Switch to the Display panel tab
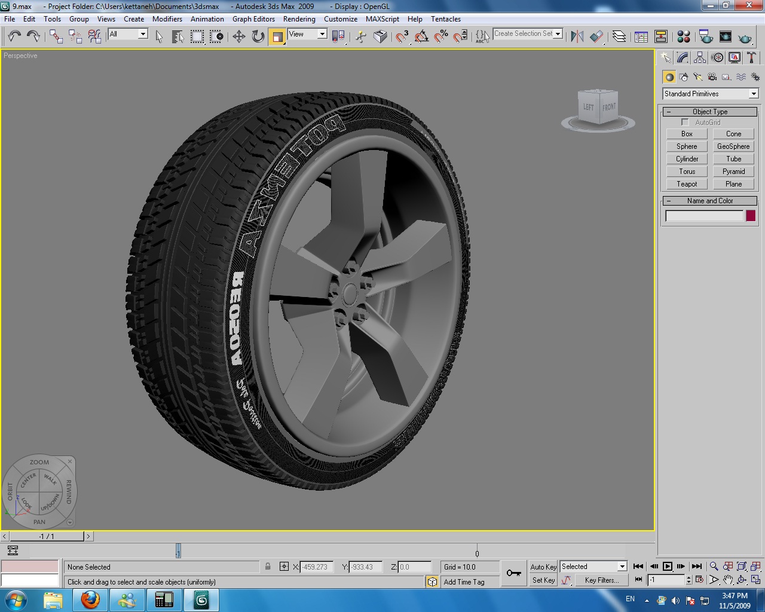This screenshot has height=612, width=765. 735,57
